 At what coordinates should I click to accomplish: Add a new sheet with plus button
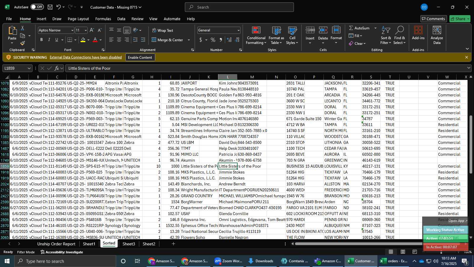(x=173, y=244)
